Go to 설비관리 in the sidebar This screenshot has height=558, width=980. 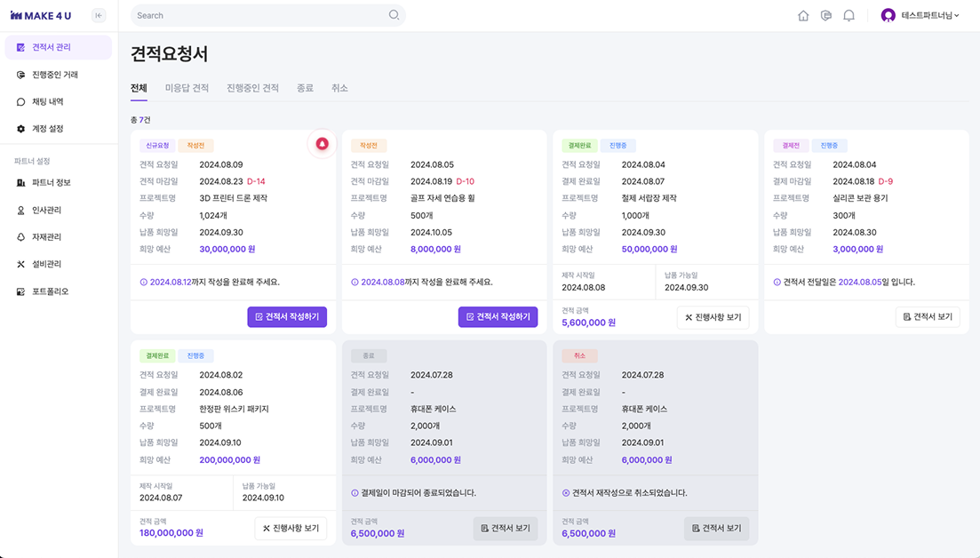tap(50, 265)
